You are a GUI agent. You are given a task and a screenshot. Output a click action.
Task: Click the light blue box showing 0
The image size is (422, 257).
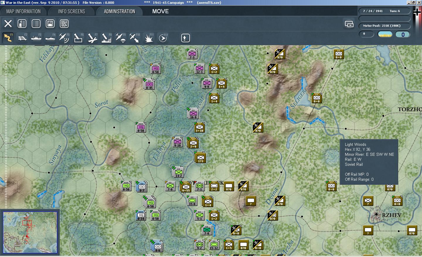(403, 34)
